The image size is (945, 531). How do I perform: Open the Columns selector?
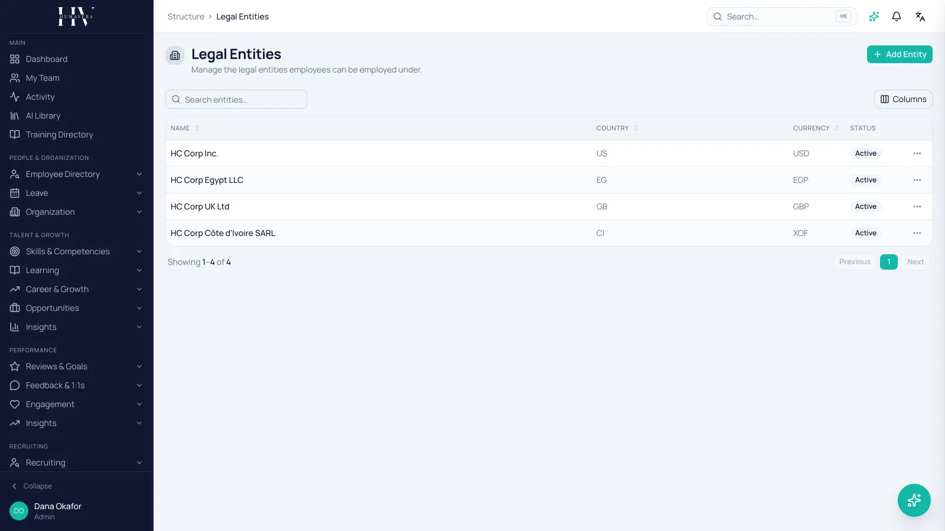pyautogui.click(x=903, y=99)
